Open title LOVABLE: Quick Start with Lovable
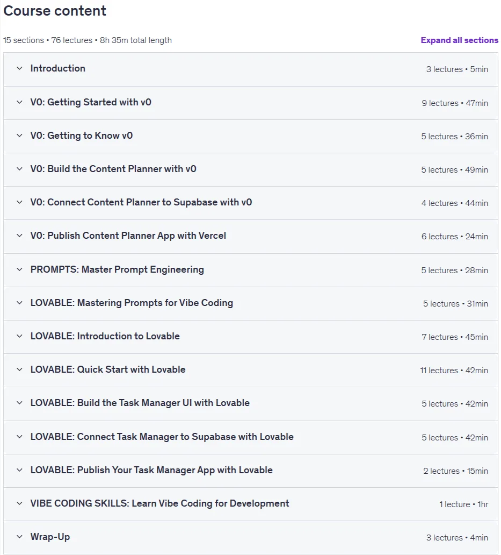 [108, 369]
